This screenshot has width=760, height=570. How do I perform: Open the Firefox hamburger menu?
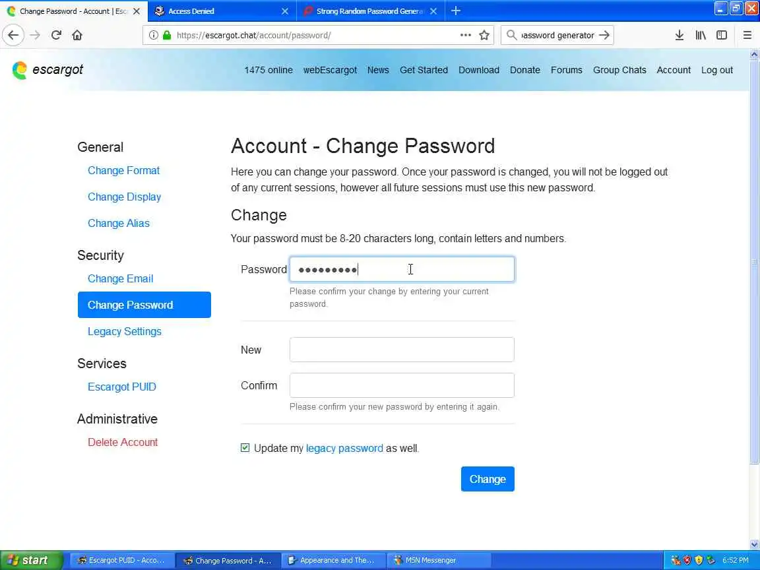pyautogui.click(x=747, y=35)
